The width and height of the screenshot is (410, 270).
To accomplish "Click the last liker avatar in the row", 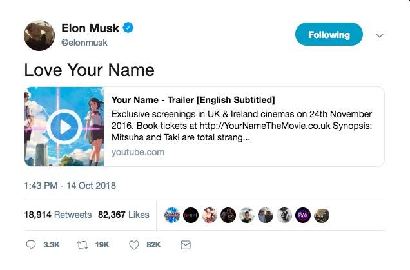I will pos(322,215).
